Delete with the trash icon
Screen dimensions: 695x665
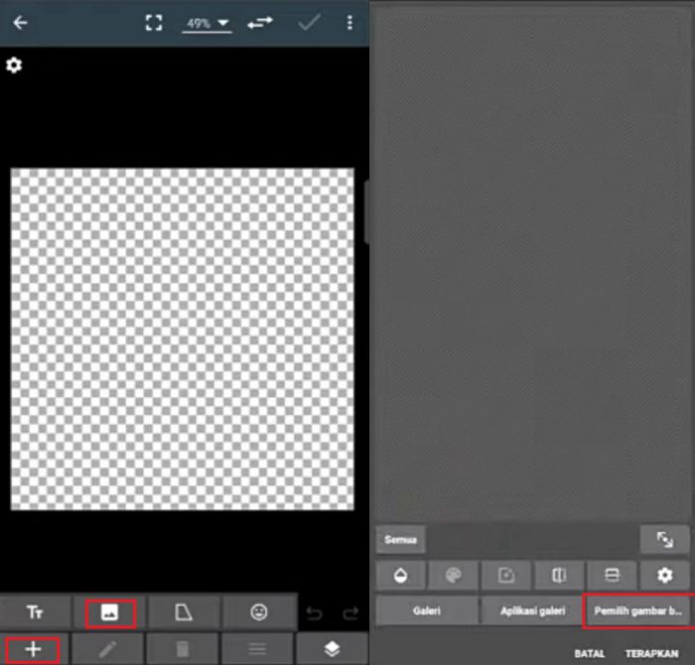pyautogui.click(x=182, y=649)
